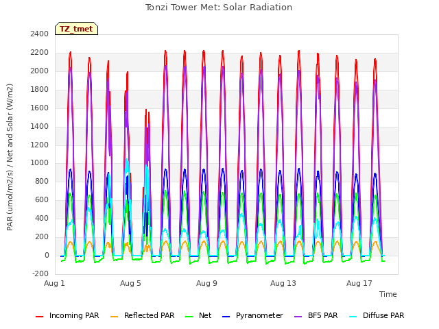Click the 1200 y-axis tick label
The width and height of the screenshot is (439, 329).
point(40,145)
